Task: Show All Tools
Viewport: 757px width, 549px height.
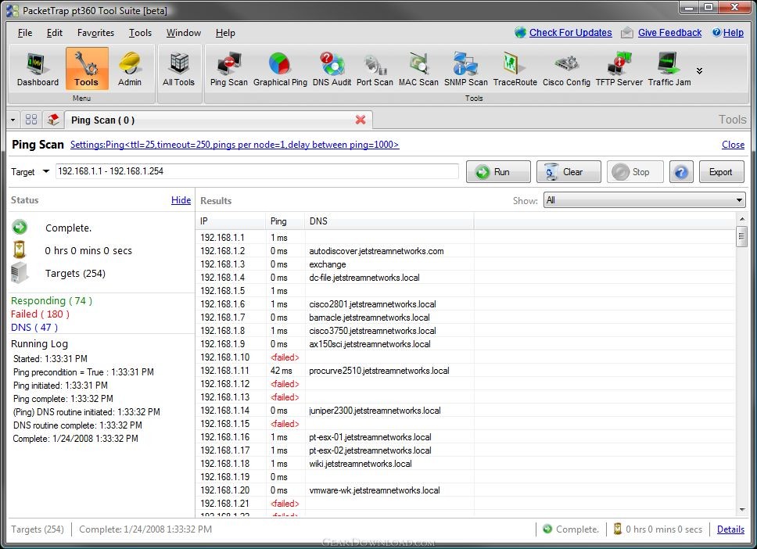Action: point(178,70)
